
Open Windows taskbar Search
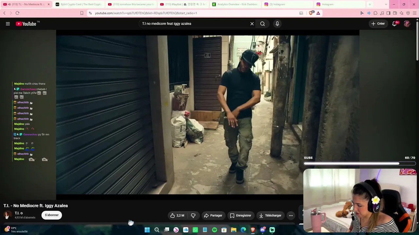point(157,230)
